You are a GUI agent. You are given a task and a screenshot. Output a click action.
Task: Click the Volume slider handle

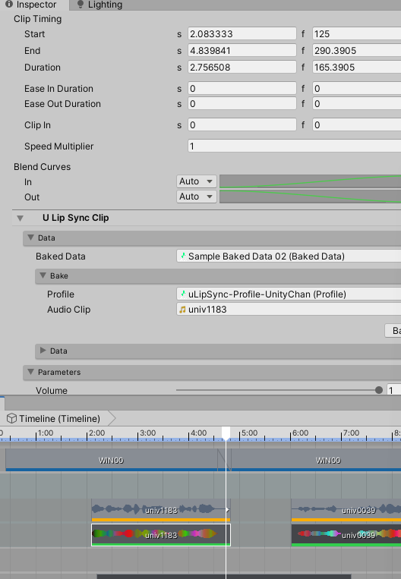(379, 390)
